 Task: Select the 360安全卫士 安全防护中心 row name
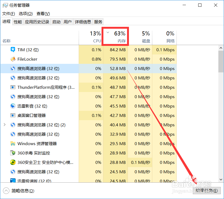45,162
